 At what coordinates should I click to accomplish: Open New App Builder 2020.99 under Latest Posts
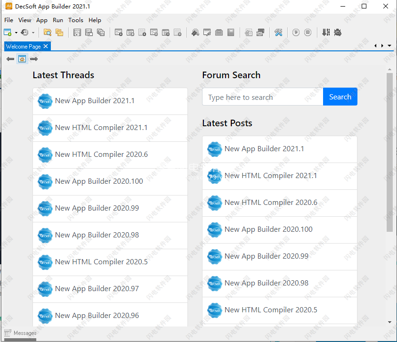[280, 257]
